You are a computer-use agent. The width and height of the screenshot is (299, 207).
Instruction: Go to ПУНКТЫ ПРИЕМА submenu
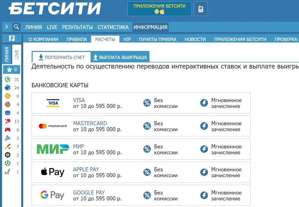coord(158,39)
